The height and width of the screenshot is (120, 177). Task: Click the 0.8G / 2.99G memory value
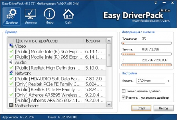(151, 49)
